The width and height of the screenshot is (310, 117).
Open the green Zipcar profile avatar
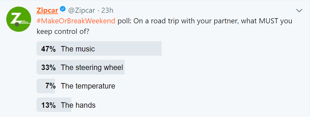(19, 19)
